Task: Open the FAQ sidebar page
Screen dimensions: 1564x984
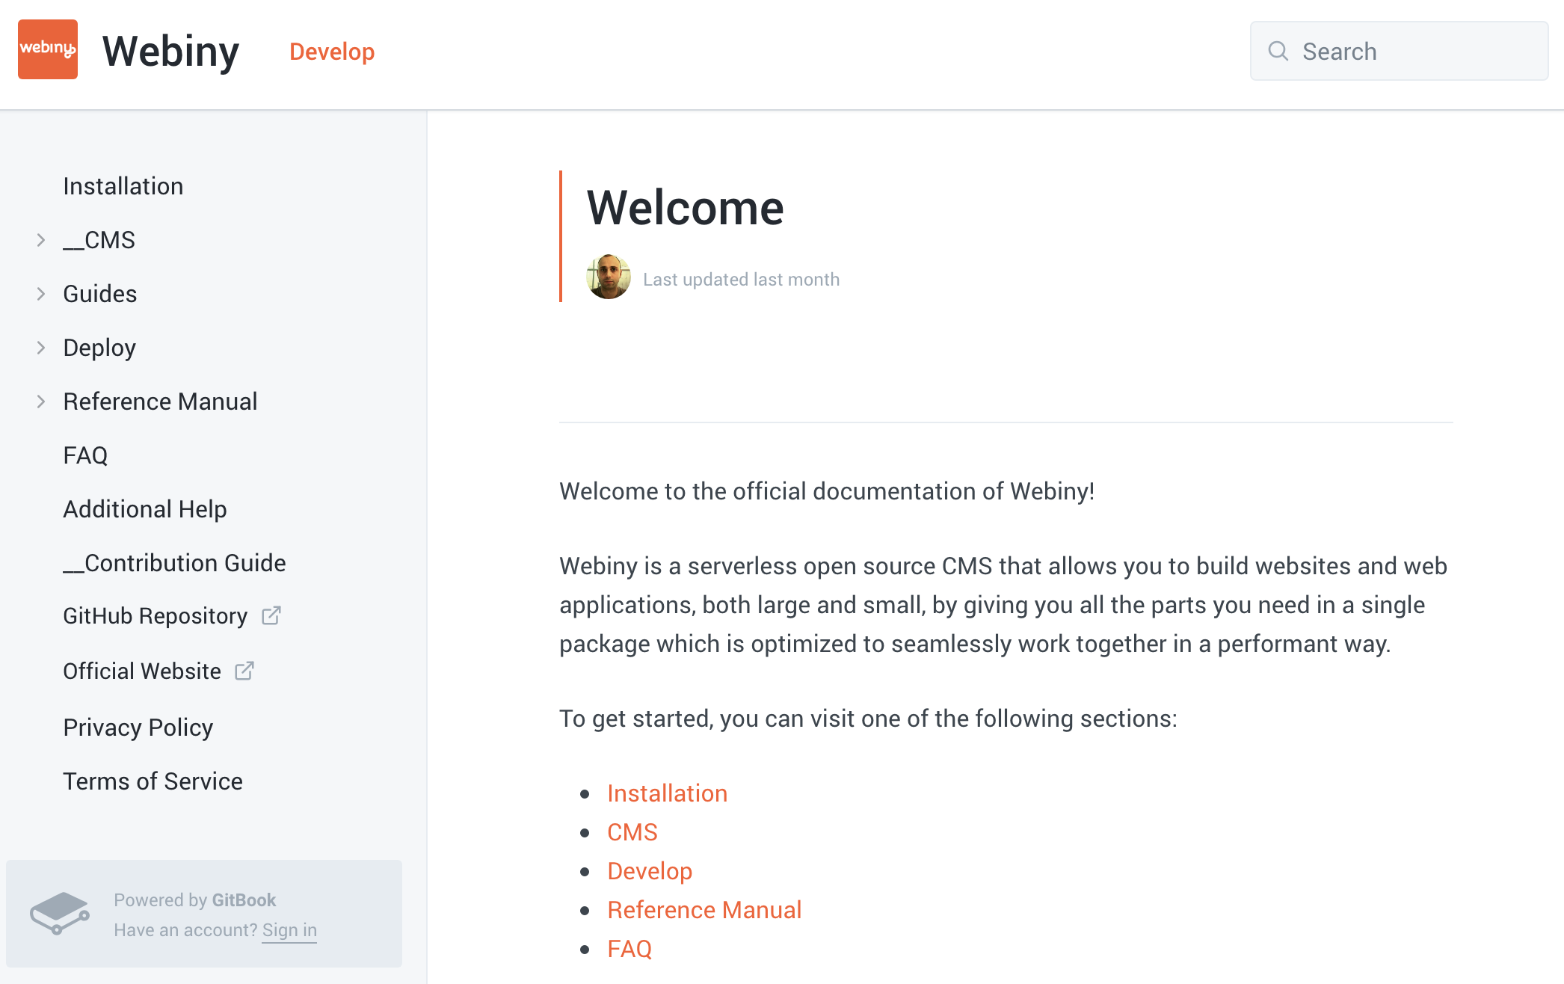Action: click(85, 455)
